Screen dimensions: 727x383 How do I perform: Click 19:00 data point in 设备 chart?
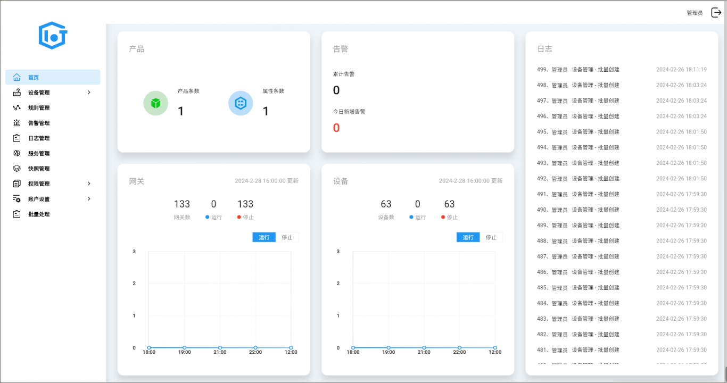coord(389,348)
